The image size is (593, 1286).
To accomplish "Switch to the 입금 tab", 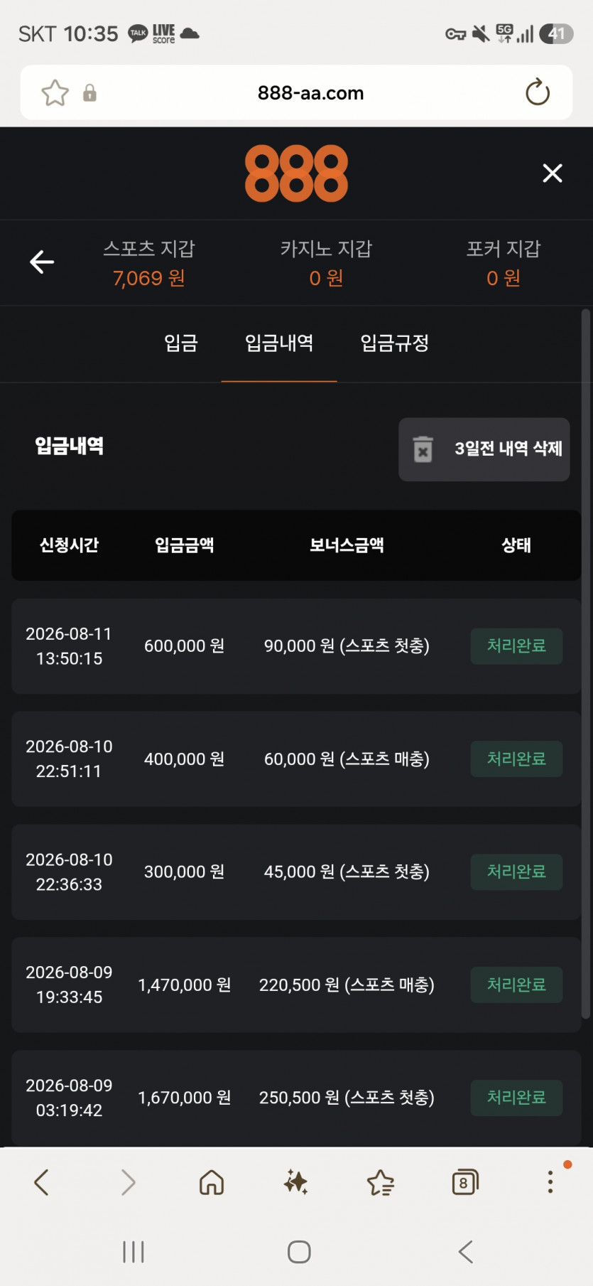I will point(181,343).
